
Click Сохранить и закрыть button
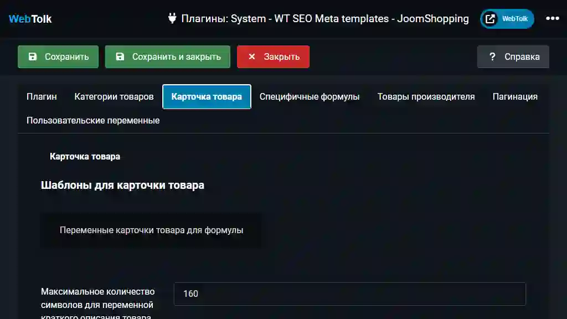pos(168,57)
